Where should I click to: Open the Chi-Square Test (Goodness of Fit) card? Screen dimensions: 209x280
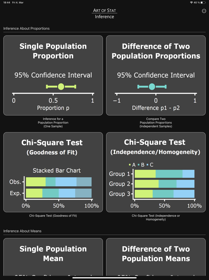53,172
